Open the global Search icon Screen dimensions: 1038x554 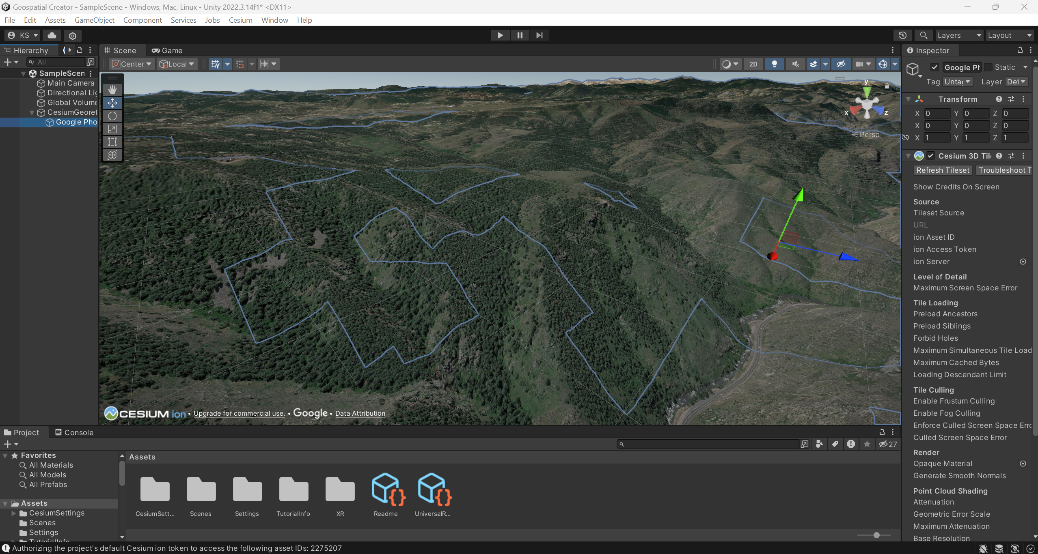(x=924, y=35)
